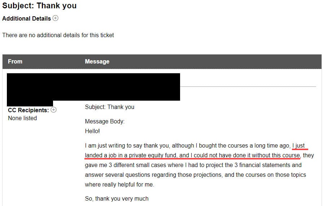Select the 'Message Body:' label
This screenshot has width=323, height=206.
pos(105,122)
